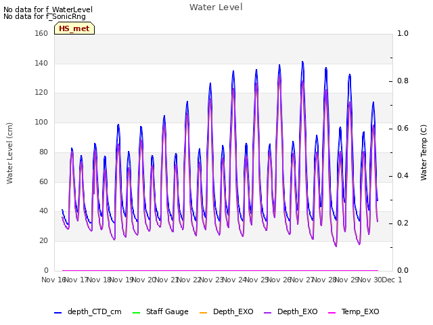Click the Water Level (cm) axis title
Image resolution: width=433 pixels, height=325 pixels.
[9, 154]
